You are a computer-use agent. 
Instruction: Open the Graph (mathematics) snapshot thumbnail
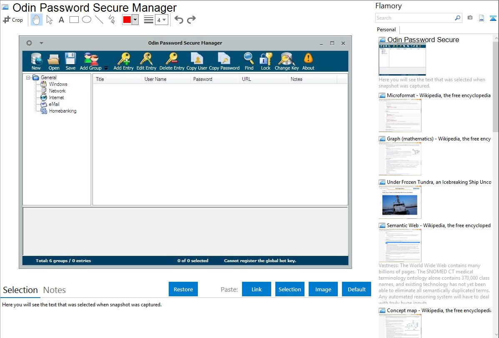coord(400,159)
